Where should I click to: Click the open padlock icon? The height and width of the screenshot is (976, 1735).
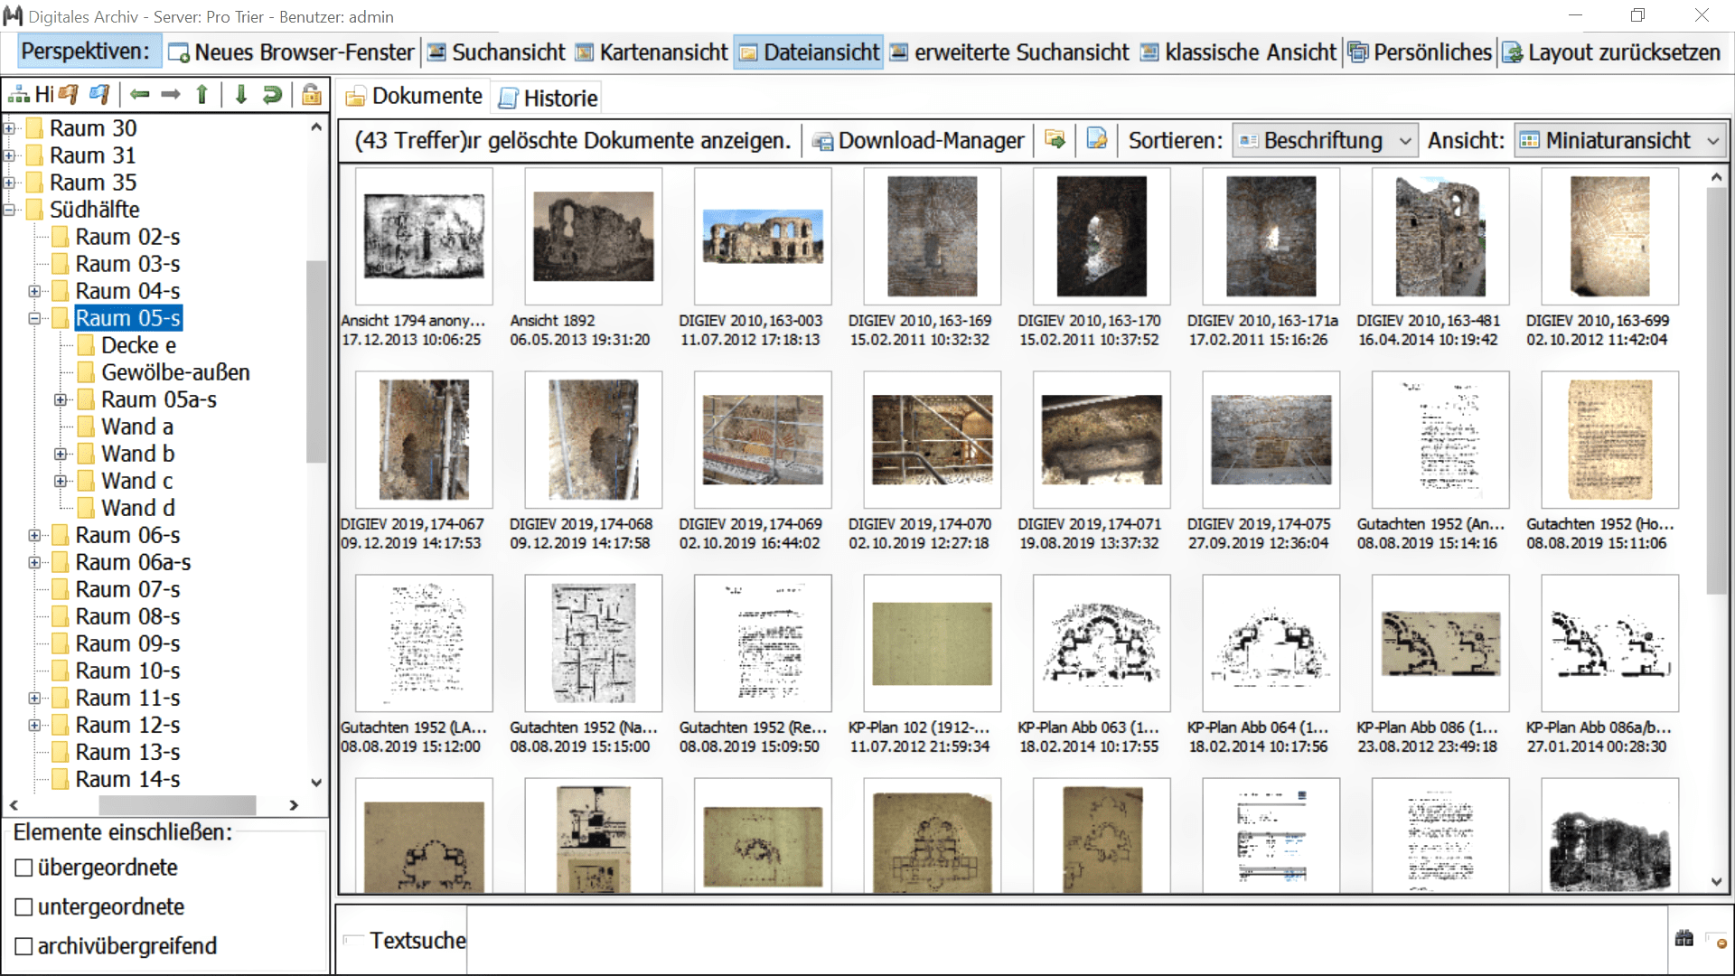tap(311, 94)
